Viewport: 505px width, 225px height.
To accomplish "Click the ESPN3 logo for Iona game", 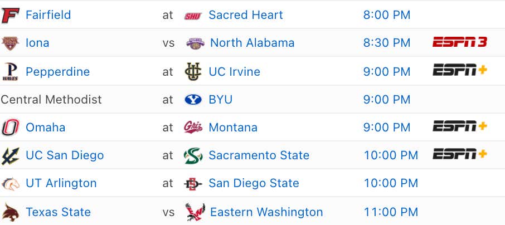I will [460, 42].
